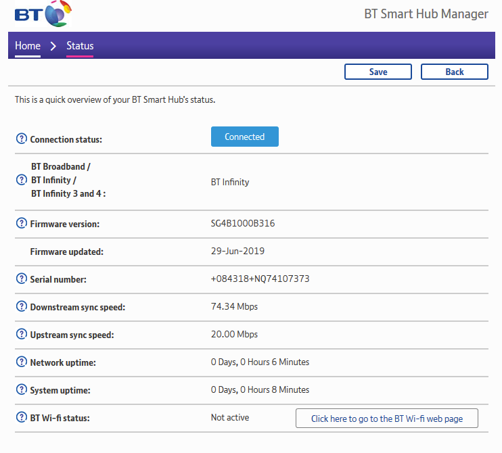Click the firmware version value SG4B1000B316
Image resolution: width=502 pixels, height=453 pixels.
pos(243,223)
